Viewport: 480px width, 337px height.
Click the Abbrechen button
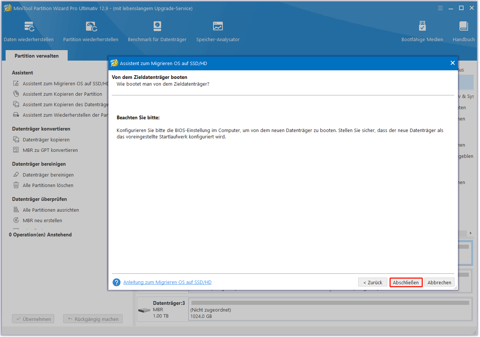tap(439, 282)
